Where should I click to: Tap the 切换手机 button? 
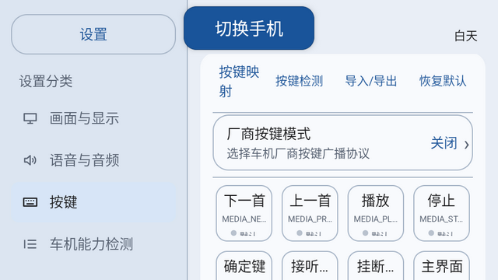pos(249,28)
